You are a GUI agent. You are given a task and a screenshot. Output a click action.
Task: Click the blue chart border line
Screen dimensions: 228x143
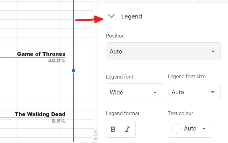point(74,36)
